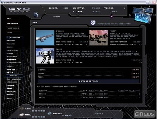Click the Cyborgs Attack 1250 stats row
The image size is (157, 119).
tap(90, 90)
